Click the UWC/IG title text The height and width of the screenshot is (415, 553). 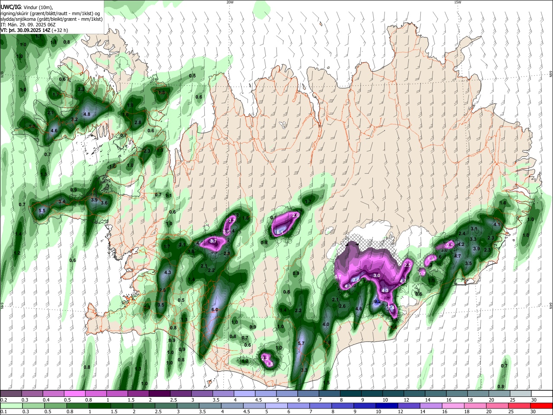(x=10, y=6)
